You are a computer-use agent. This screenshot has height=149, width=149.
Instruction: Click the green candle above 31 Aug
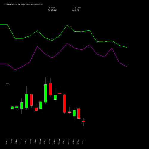[74, 113]
